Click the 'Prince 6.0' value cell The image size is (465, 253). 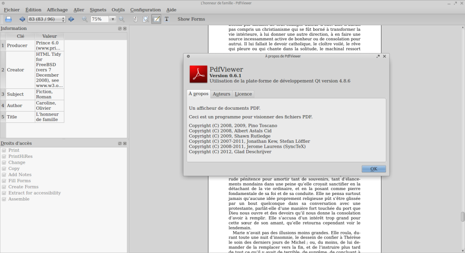[x=49, y=46]
